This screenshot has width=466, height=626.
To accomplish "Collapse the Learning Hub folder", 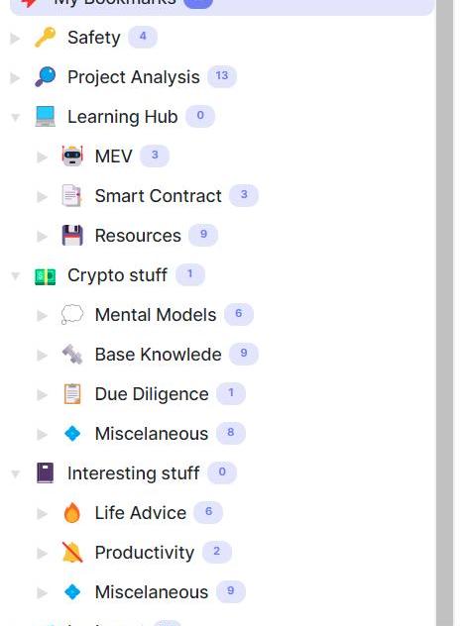I will click(15, 117).
